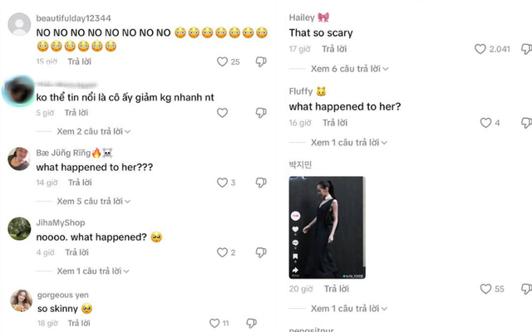Expand "Xem 6 câu trả lời" under Hailey
532x332 pixels.
(x=349, y=69)
